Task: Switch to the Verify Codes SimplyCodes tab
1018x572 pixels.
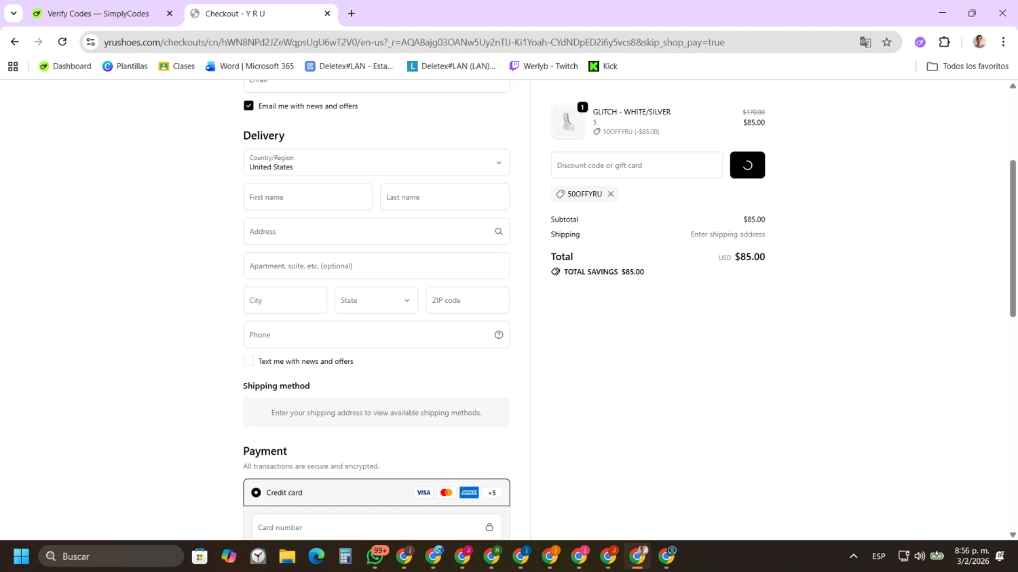Action: click(x=98, y=14)
